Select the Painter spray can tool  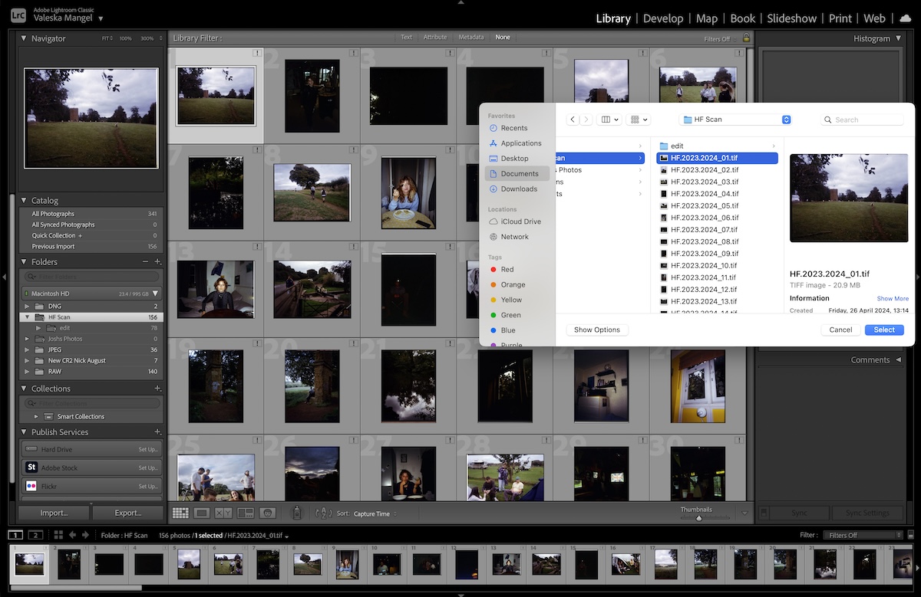297,513
